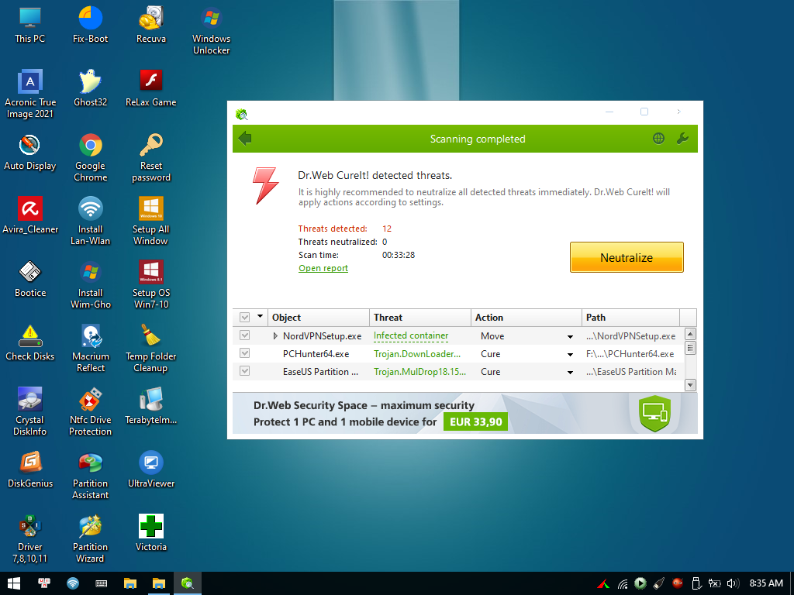Click the Dr.Web CureIt taskbar button
This screenshot has width=794, height=595.
(x=188, y=583)
